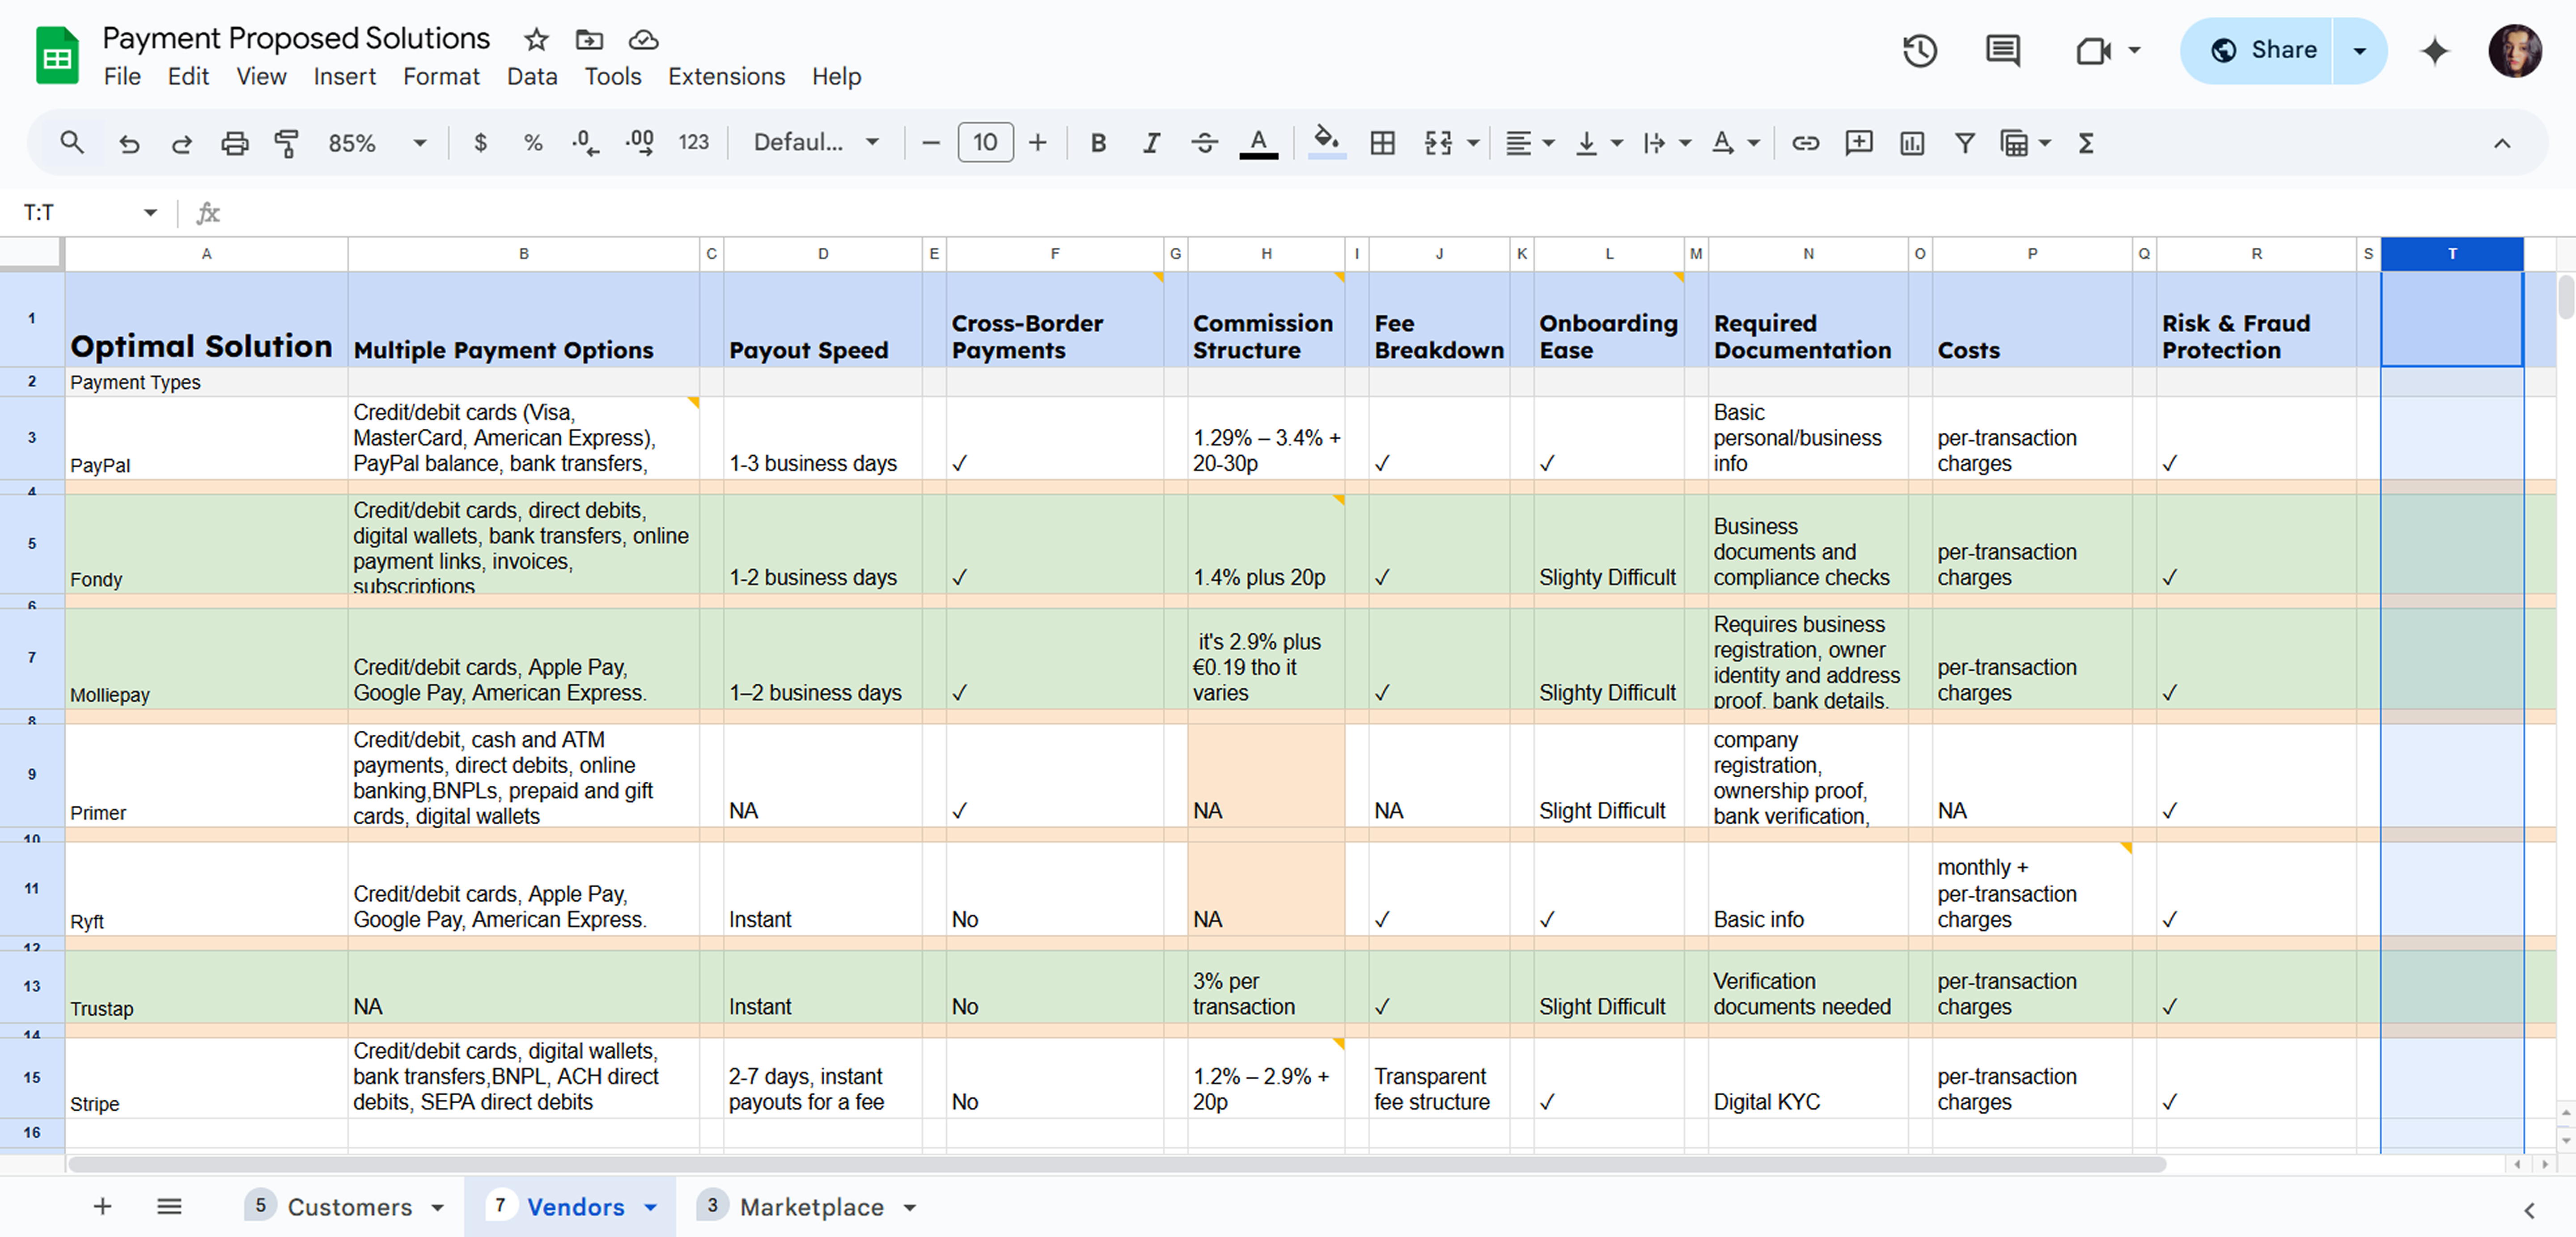Check the cloud save status icon
This screenshot has width=2576, height=1237.
tap(643, 39)
